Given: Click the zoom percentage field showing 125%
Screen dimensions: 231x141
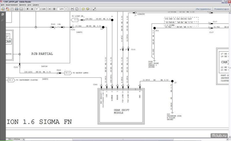Looking at the screenshot, I should tap(61, 9).
